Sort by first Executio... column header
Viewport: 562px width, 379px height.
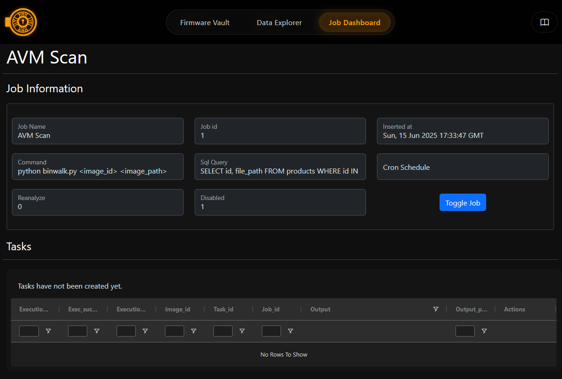point(34,309)
